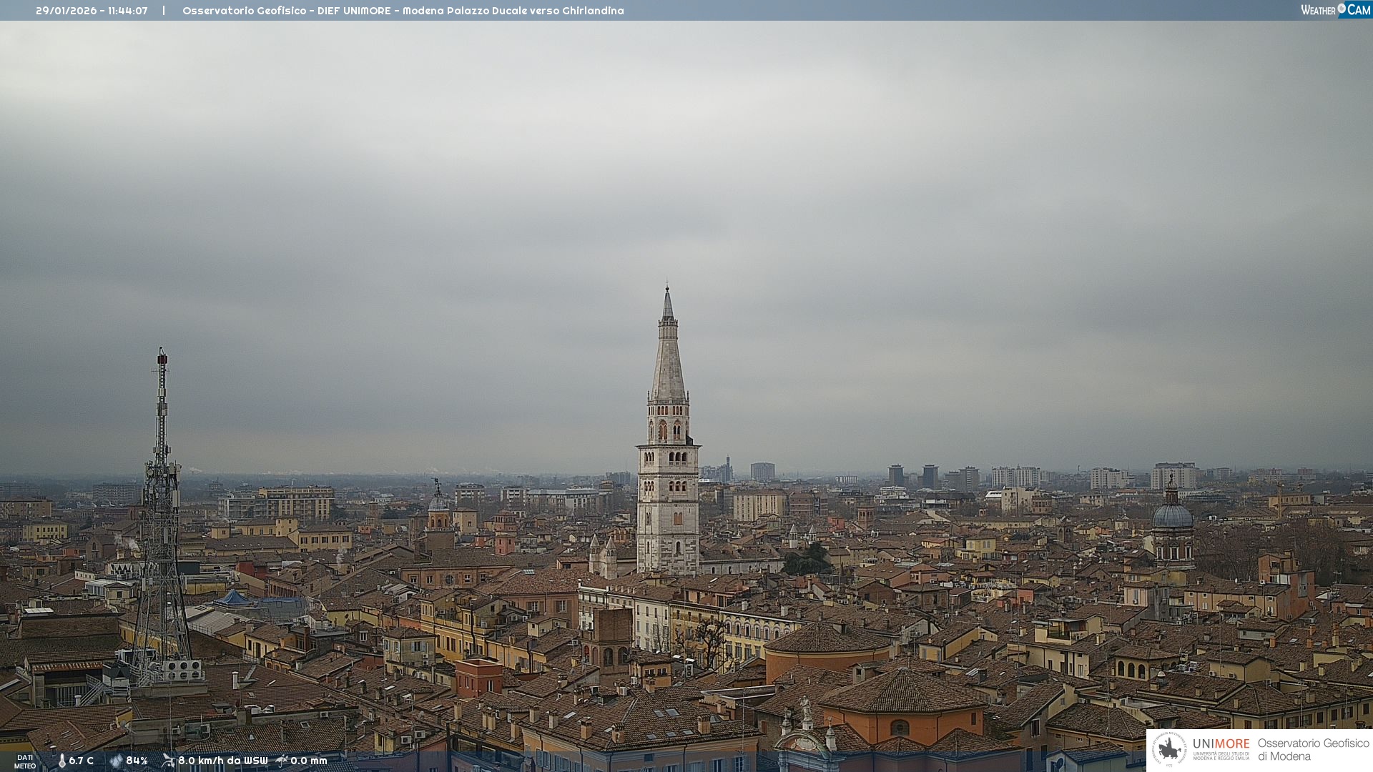Click the UNIMORE logo text
This screenshot has height=772, width=1373.
[1221, 743]
